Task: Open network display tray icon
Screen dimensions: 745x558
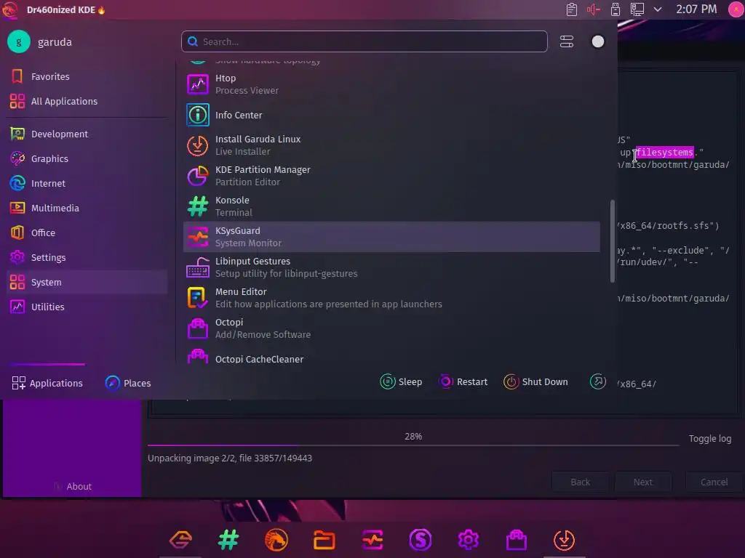Action: tap(637, 9)
